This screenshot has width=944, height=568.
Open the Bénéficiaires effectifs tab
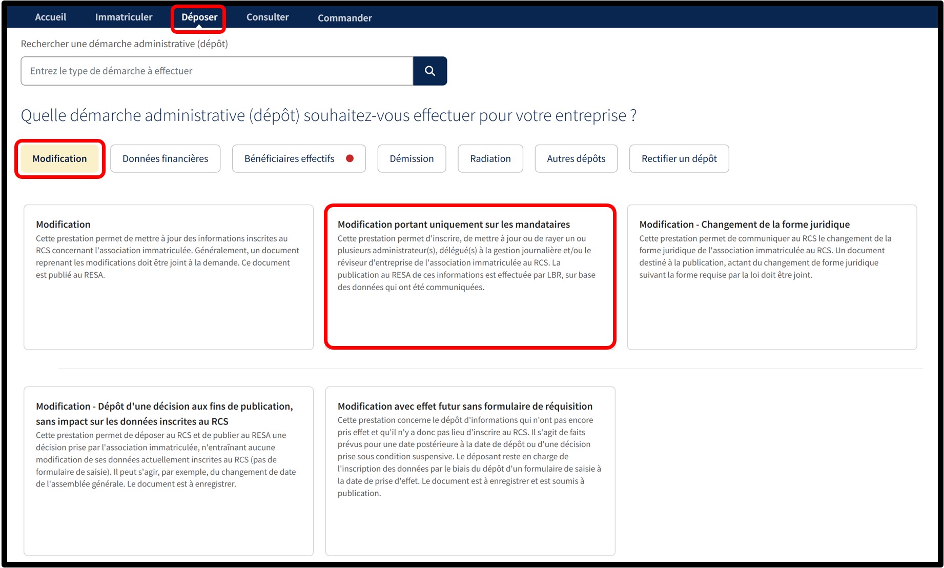point(290,158)
